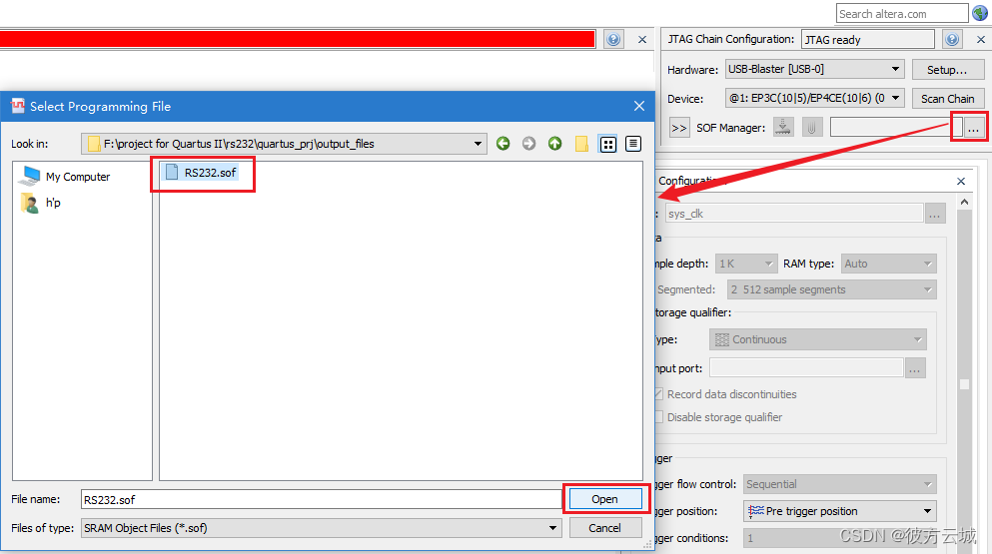The height and width of the screenshot is (554, 992).
Task: Close the JTAG Chain Configuration panel
Action: 981,39
